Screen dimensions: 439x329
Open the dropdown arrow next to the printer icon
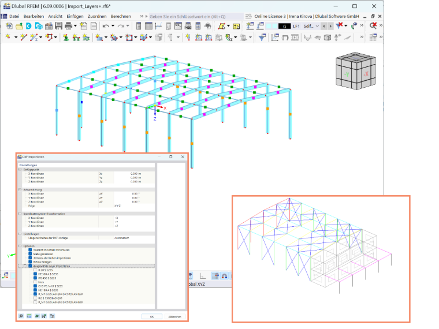point(75,26)
